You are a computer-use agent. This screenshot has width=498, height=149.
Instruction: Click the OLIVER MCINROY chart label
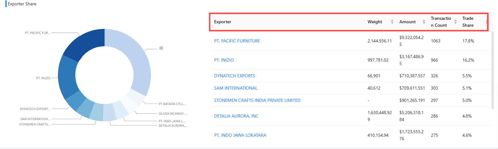(x=173, y=113)
